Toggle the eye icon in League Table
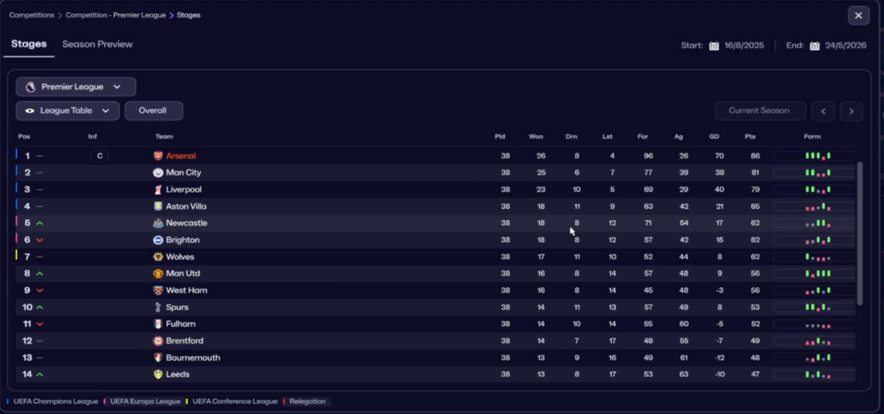Viewport: 884px width, 414px height. point(30,111)
